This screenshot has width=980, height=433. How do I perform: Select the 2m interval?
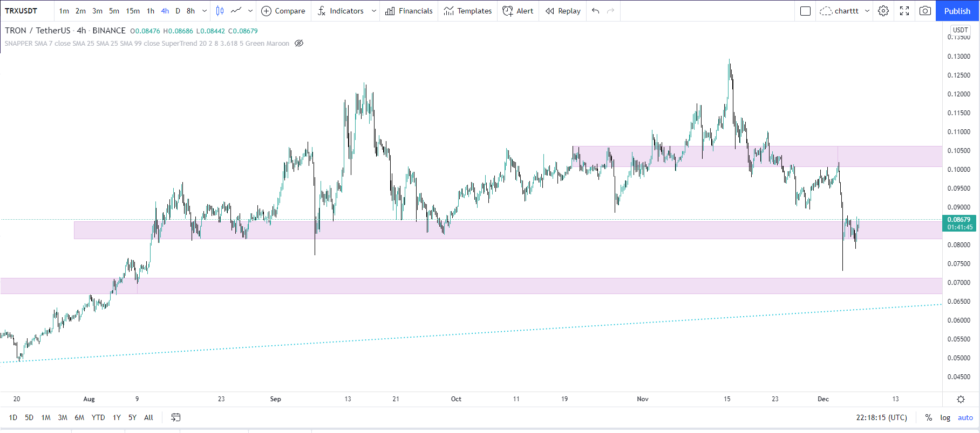(x=81, y=11)
